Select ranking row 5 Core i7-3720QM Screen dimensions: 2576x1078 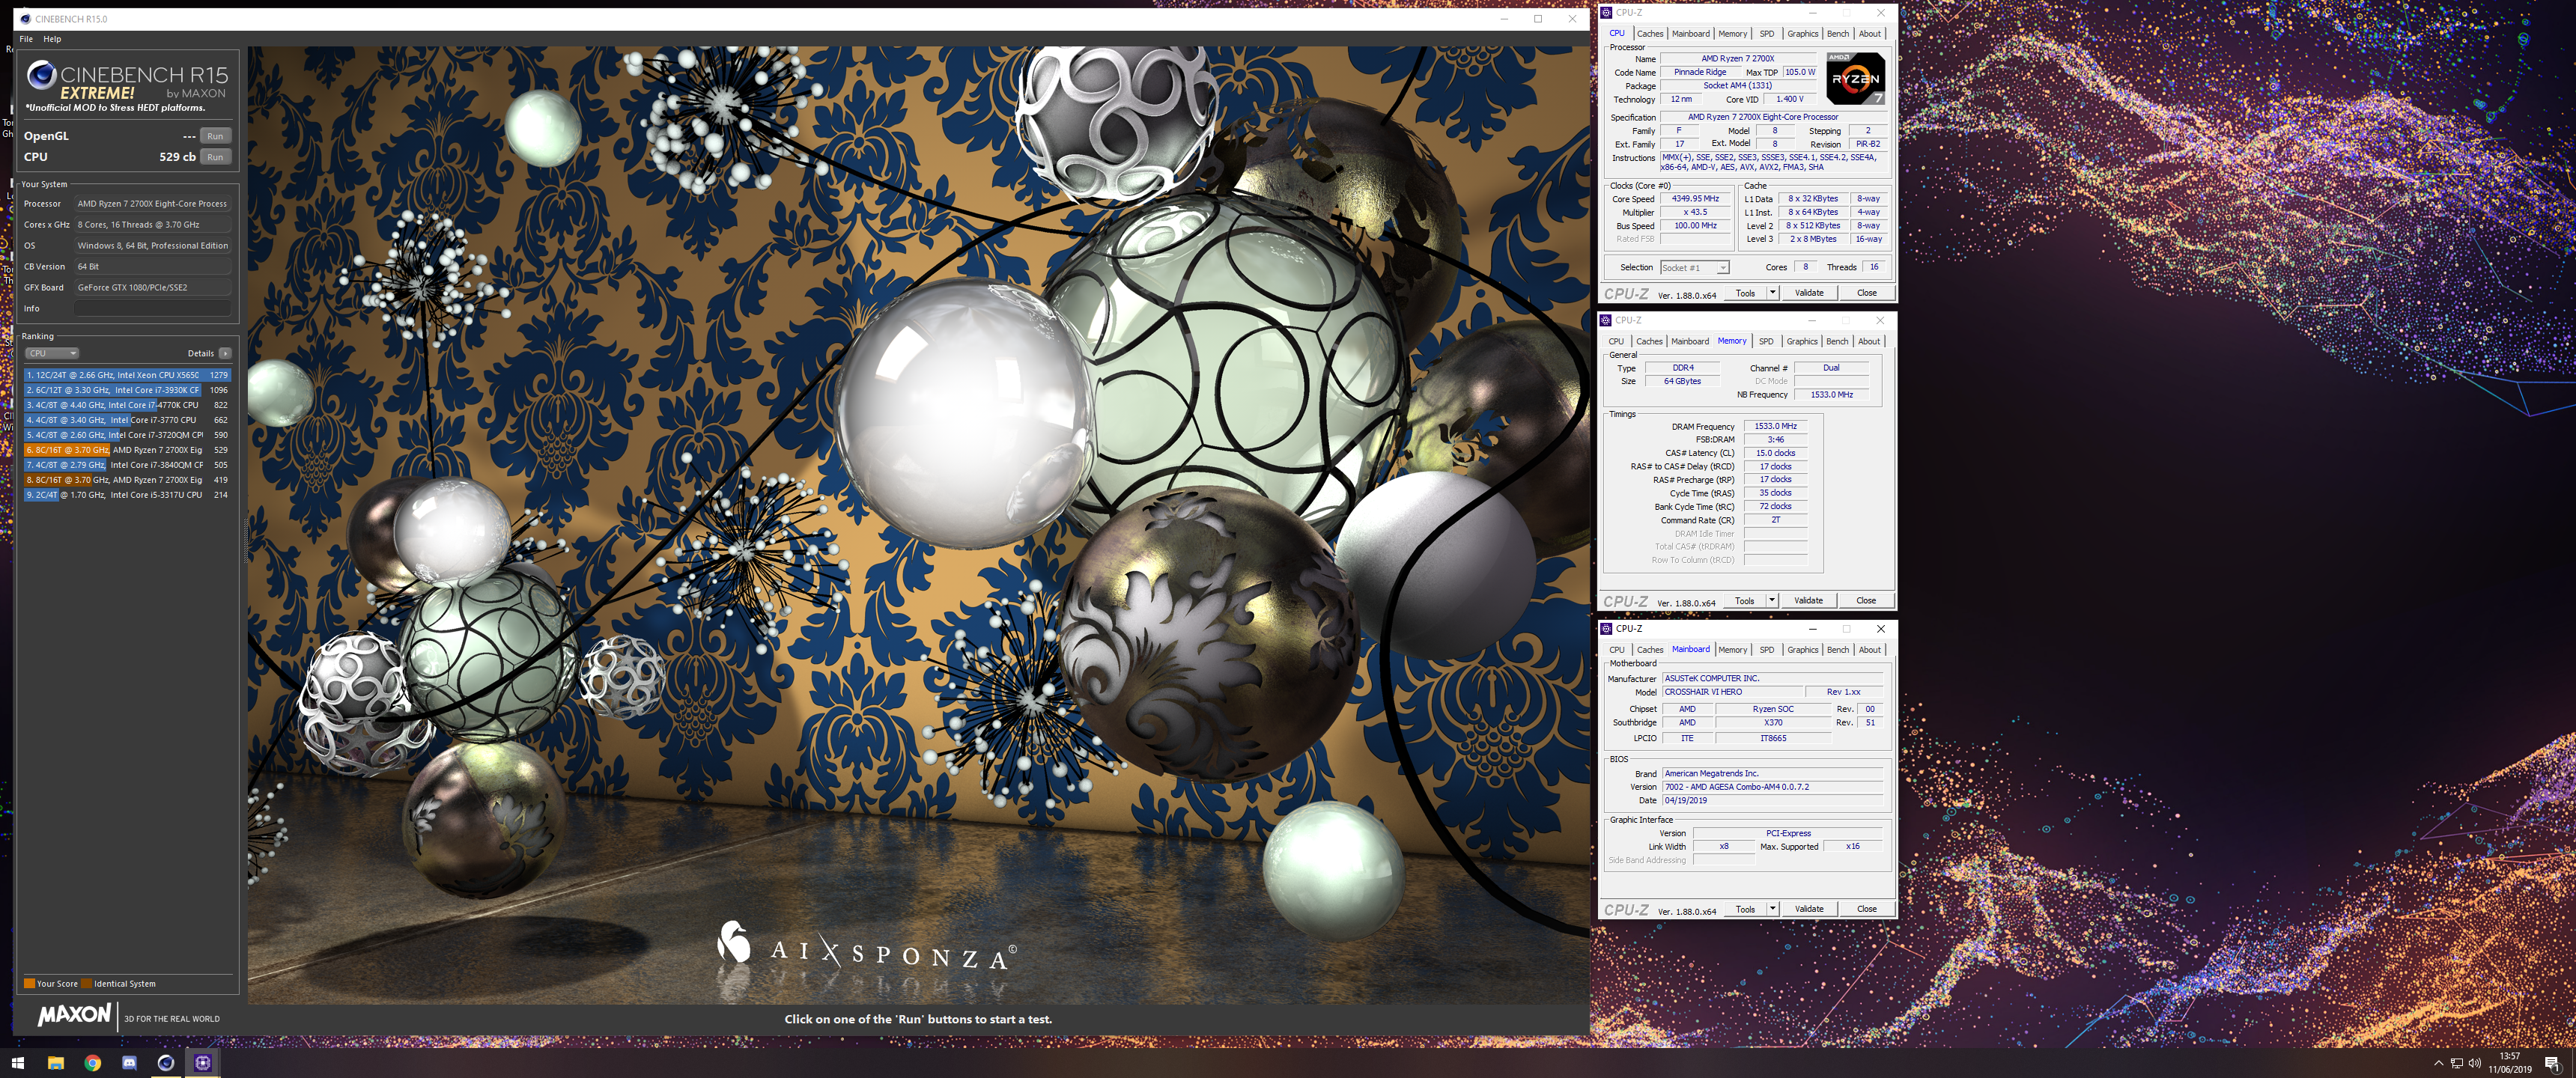(127, 435)
